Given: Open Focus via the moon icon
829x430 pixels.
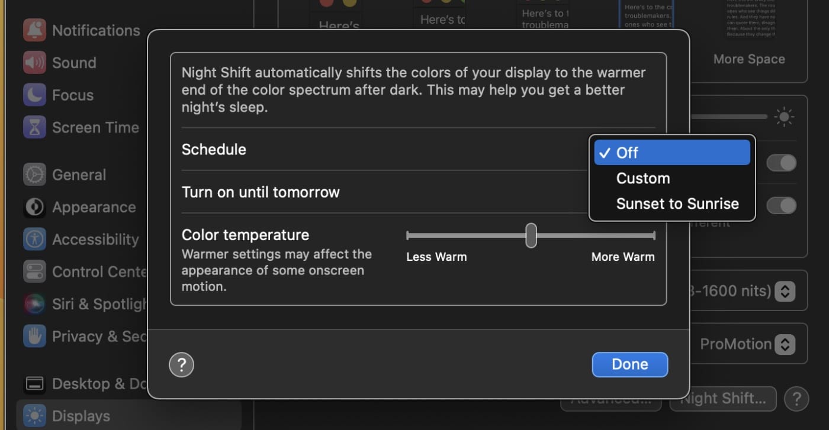Looking at the screenshot, I should click(x=34, y=95).
